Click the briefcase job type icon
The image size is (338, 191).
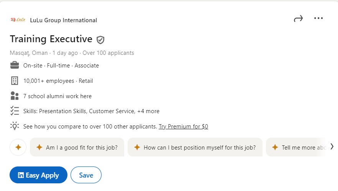(15, 65)
